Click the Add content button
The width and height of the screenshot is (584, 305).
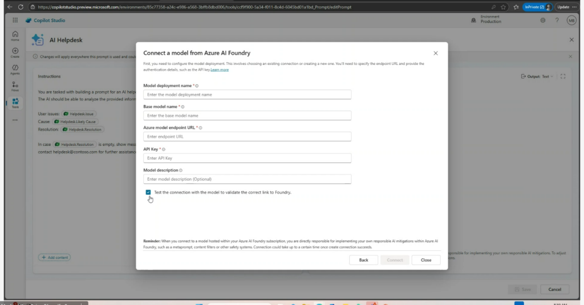[x=54, y=257]
